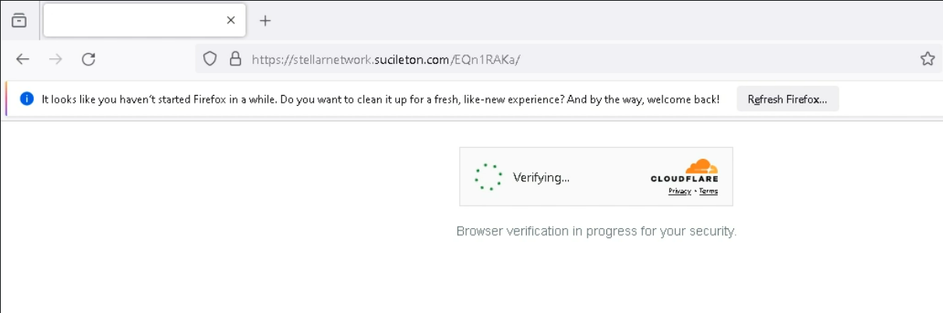Click the browser verification progress message
The image size is (943, 313).
click(596, 231)
